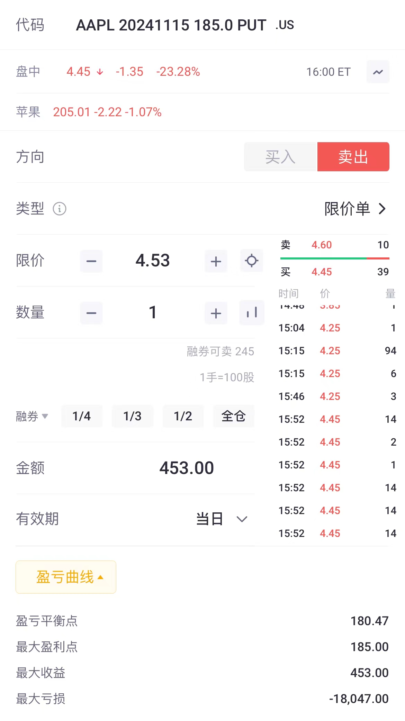Tap the price target crosshair icon

pos(252,261)
